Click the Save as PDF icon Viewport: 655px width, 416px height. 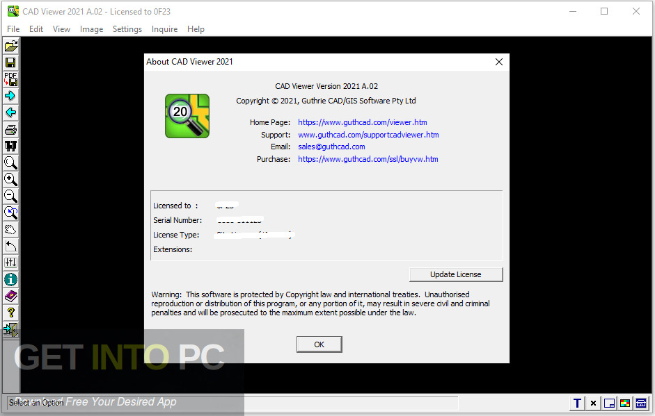(x=11, y=79)
